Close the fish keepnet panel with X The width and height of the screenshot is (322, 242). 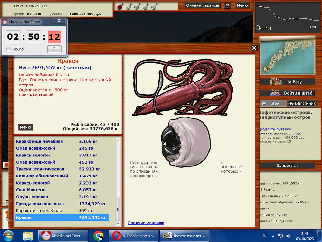pyautogui.click(x=254, y=48)
